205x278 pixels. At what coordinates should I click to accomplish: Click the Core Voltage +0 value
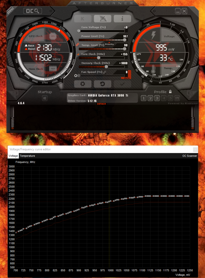126,27
